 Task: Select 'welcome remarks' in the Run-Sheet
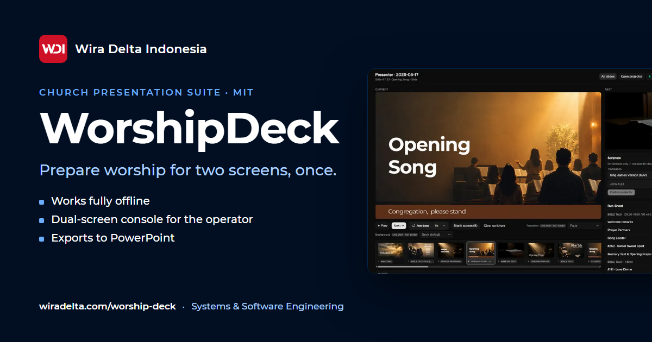(x=620, y=222)
